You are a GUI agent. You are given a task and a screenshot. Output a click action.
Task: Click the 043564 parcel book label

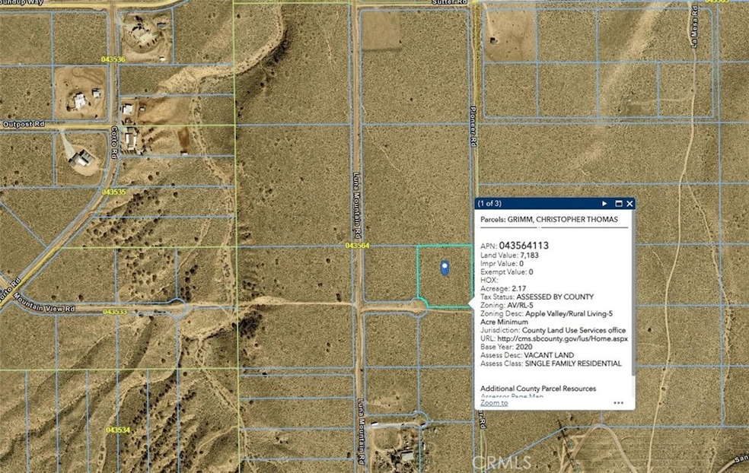357,246
